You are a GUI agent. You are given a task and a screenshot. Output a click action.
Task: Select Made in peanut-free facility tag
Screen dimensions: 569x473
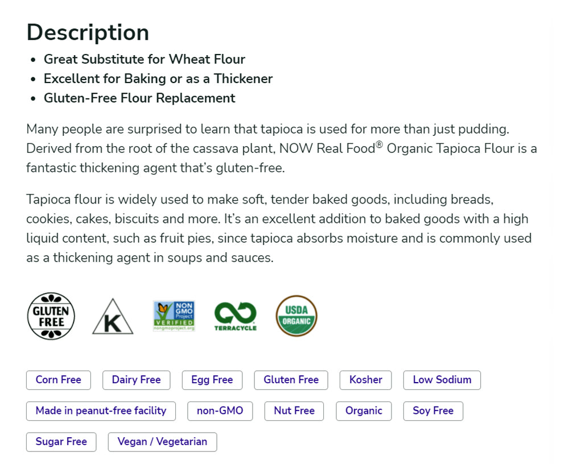click(101, 410)
